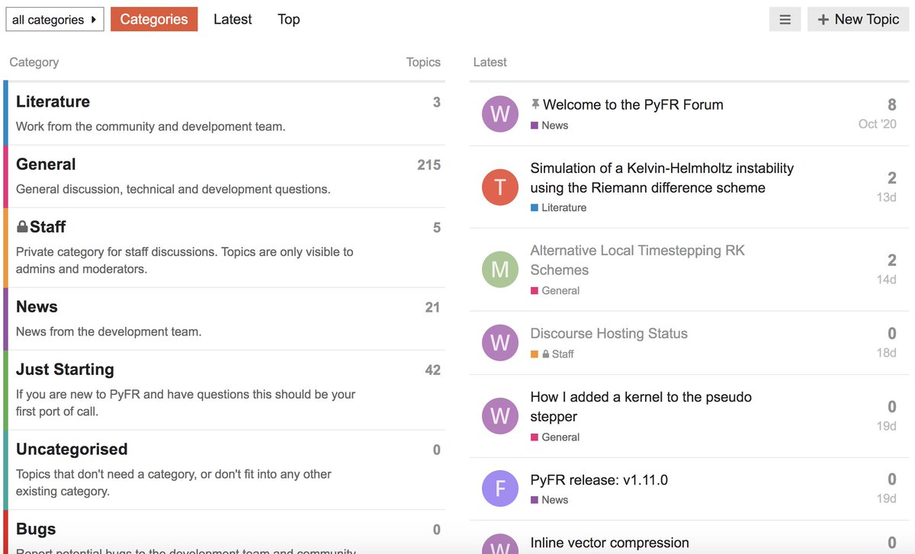Click Staff badge under Discourse Hosting Status
915x554 pixels.
(553, 354)
